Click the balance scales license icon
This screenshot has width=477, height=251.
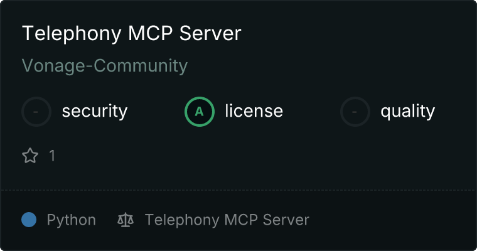click(126, 220)
